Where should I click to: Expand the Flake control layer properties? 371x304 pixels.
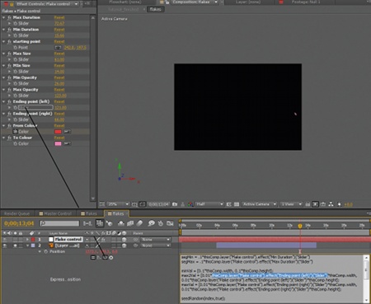tap(27, 240)
